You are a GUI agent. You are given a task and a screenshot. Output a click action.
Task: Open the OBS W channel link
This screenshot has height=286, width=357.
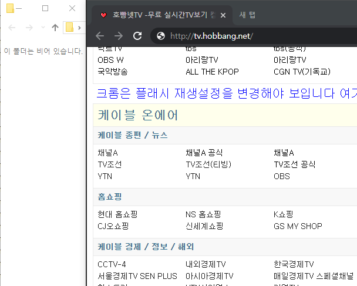tap(110, 60)
